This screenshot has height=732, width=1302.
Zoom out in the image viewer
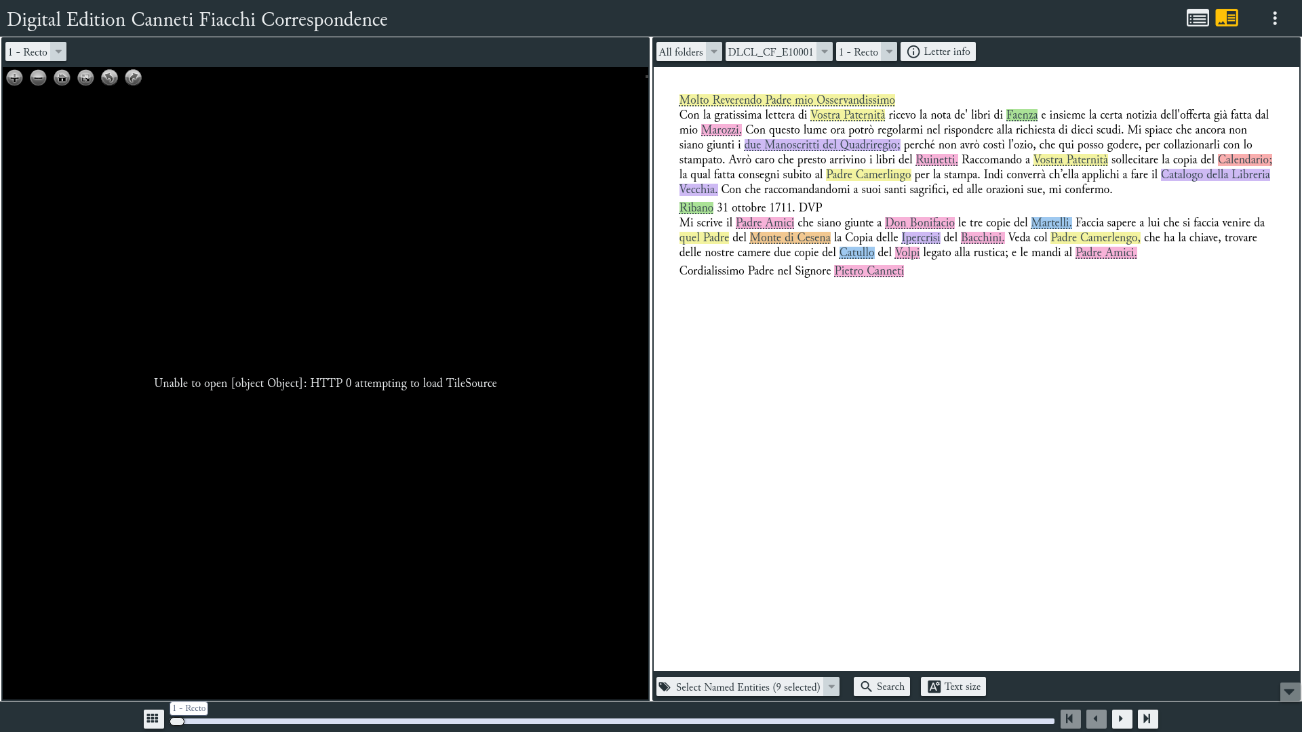(38, 78)
